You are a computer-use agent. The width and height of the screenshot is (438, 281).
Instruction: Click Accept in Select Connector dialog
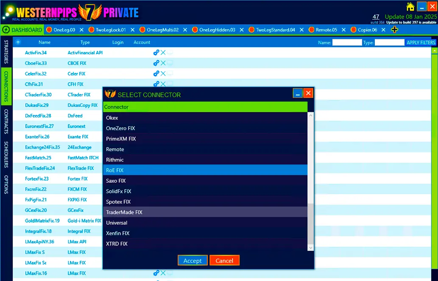[192, 261]
